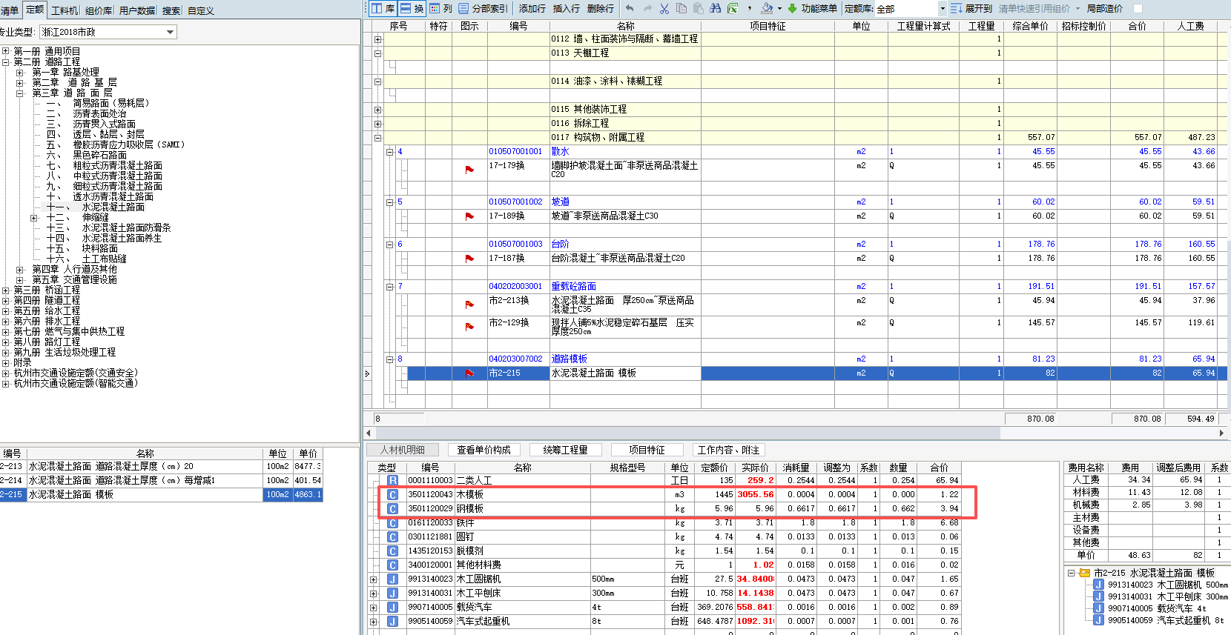This screenshot has height=635, width=1231.
Task: Open the 项目特征 bottom tab
Action: 647,450
